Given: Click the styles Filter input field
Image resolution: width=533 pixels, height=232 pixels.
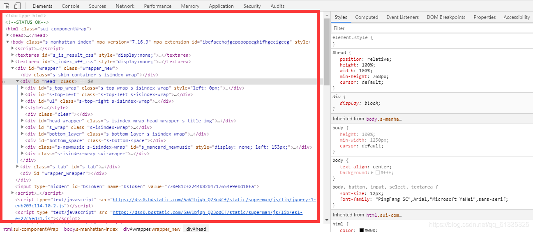Looking at the screenshot, I should point(431,28).
